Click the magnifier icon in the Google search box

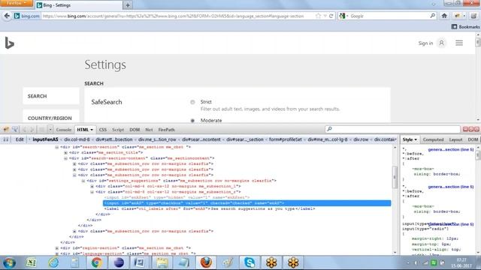(433, 16)
